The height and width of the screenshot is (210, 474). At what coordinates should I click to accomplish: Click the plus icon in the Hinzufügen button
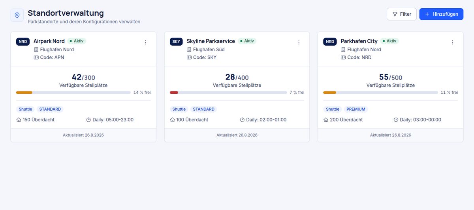(427, 14)
